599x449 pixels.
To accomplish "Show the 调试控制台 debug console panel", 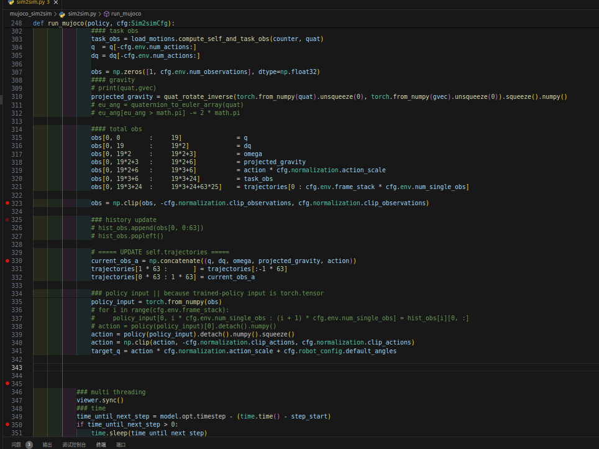I will pos(74,445).
